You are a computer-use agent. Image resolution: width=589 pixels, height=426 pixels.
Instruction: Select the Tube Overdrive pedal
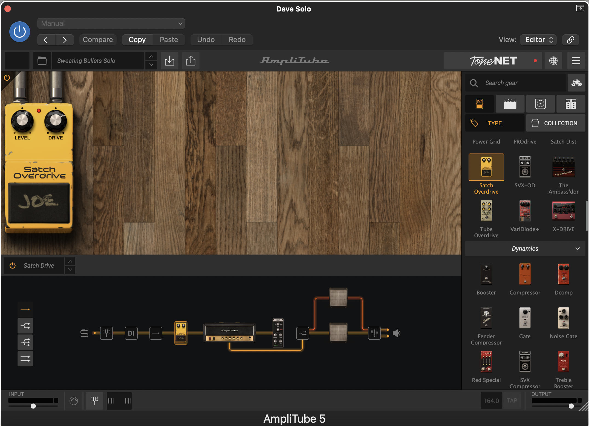486,211
